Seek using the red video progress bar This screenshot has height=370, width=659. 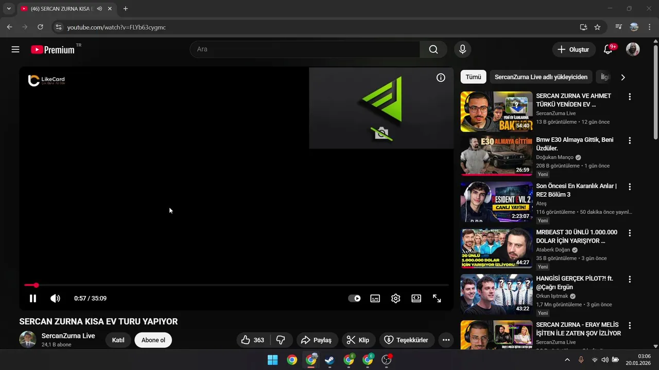click(236, 285)
